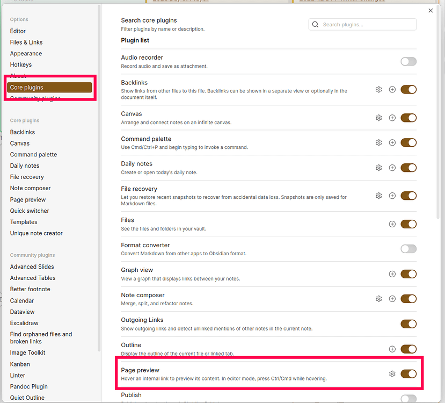Click the Canvas hotkey plus icon
This screenshot has width=445, height=403.
pos(392,118)
